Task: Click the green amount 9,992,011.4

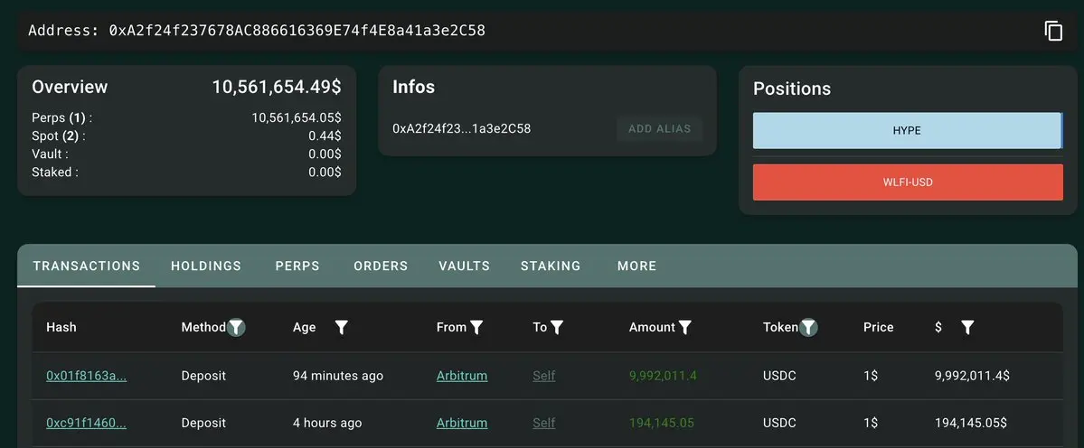Action: coord(663,376)
